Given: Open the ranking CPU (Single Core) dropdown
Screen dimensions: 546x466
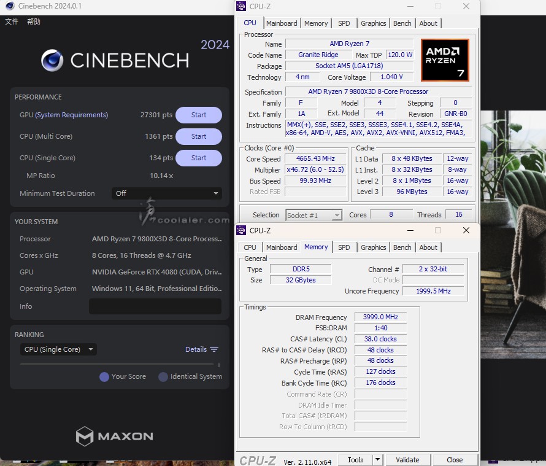Looking at the screenshot, I should (x=58, y=349).
